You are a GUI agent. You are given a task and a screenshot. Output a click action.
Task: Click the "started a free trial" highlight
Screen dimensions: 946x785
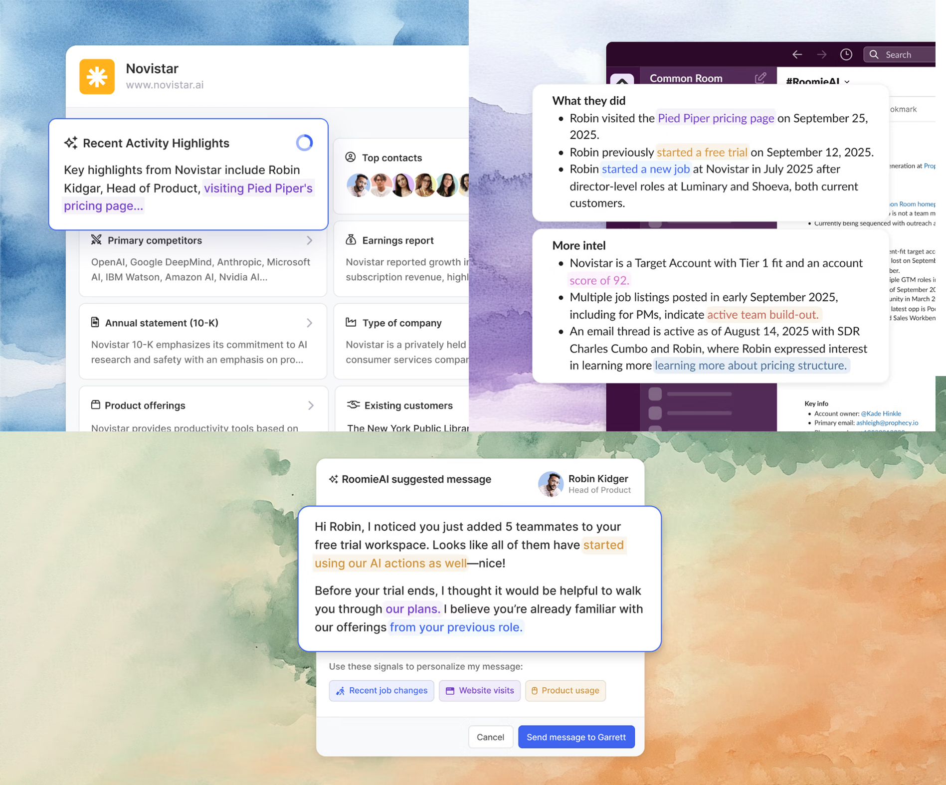tap(702, 152)
